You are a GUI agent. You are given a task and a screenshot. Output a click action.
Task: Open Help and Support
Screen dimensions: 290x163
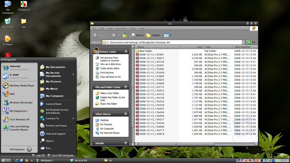[x=57, y=134]
